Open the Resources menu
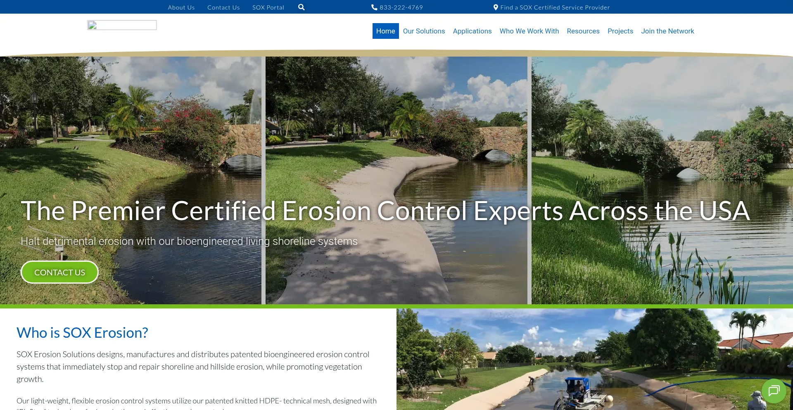Screen dimensions: 793x410 (x=583, y=31)
